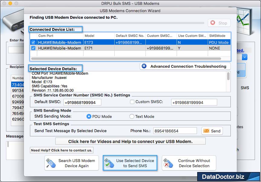261x182 pixels.
Task: Click Revision :11.126.85.00.00 detail line
Action: pyautogui.click(x=53, y=90)
